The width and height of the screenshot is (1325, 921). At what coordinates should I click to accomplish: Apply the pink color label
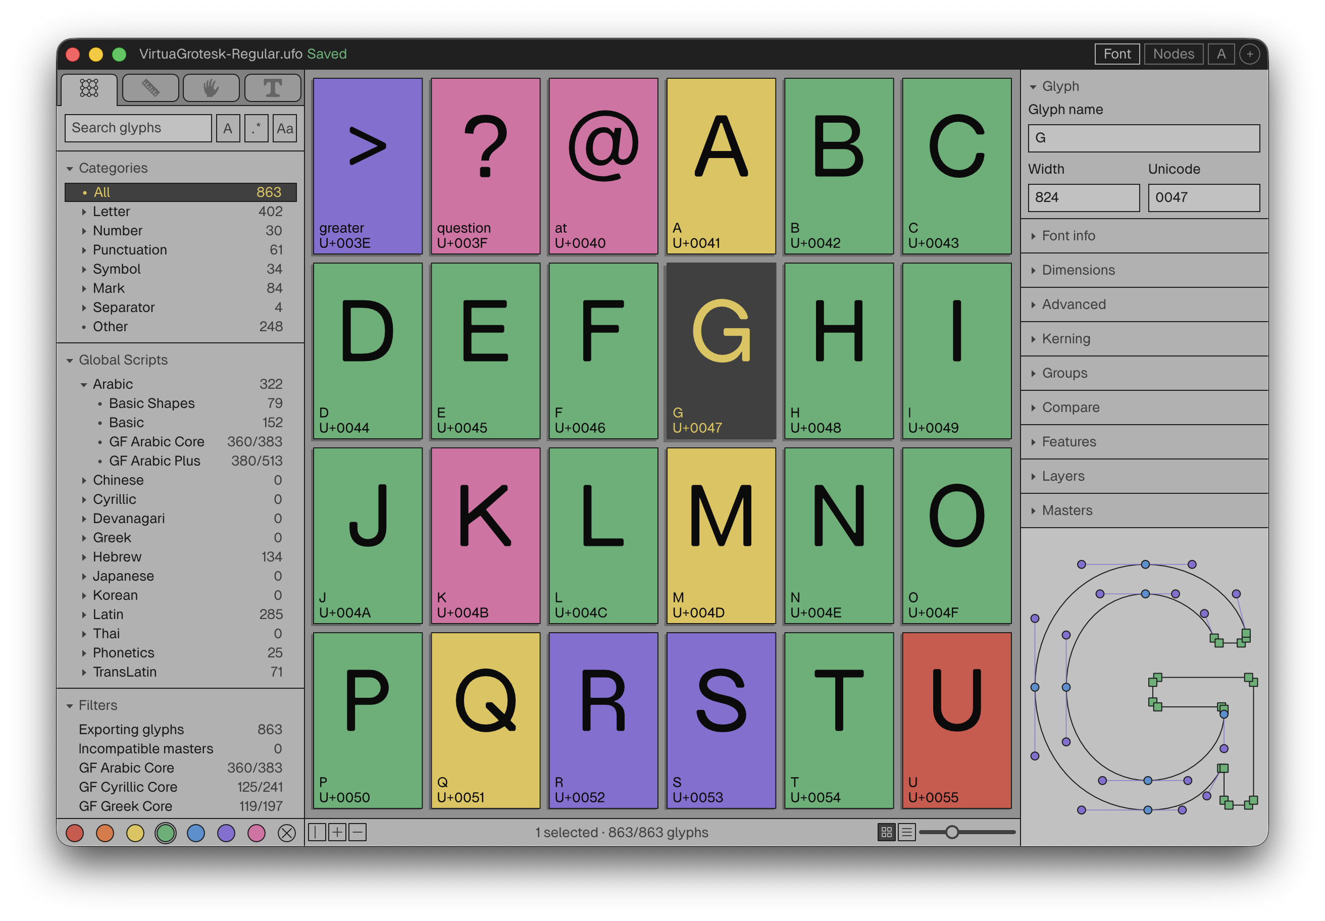pos(256,833)
